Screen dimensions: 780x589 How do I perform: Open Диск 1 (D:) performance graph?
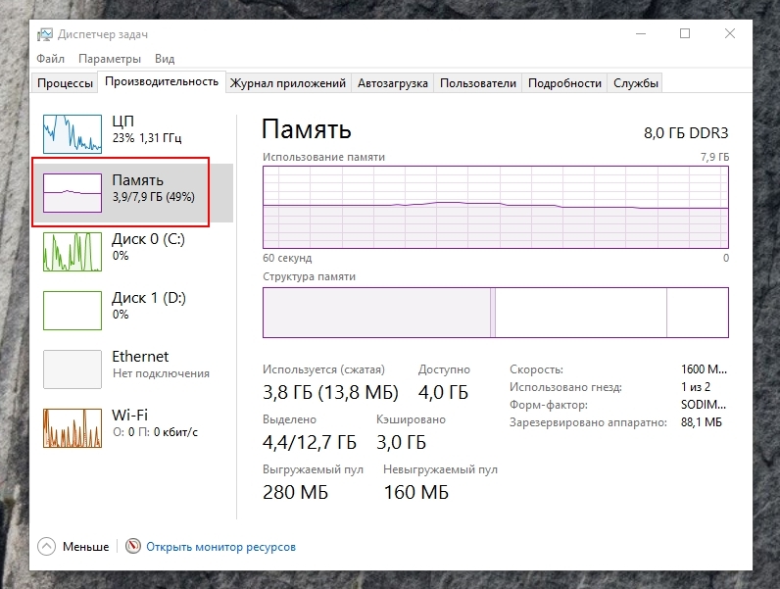click(x=72, y=310)
